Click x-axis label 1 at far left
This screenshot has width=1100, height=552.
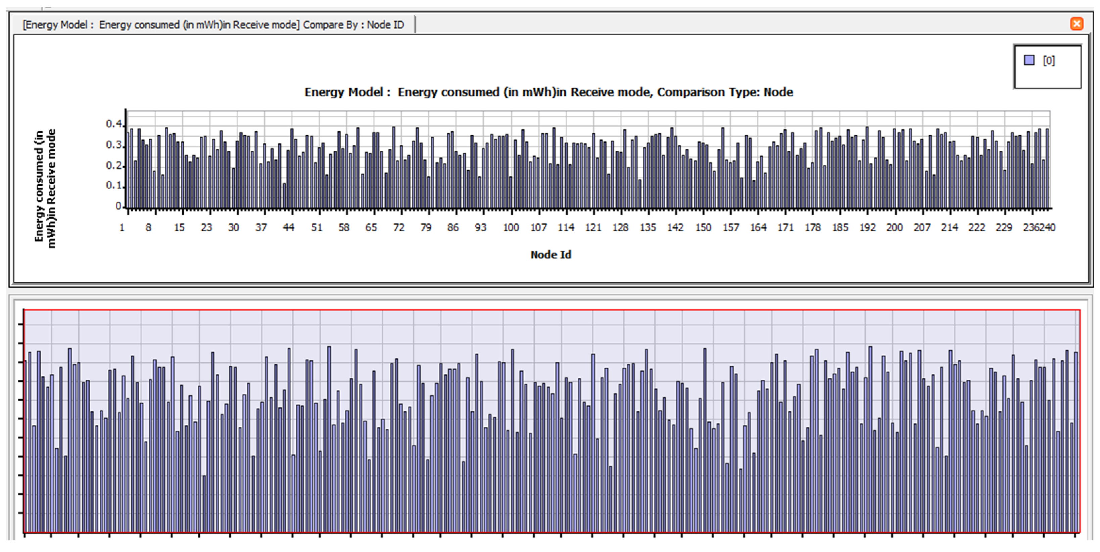coord(122,228)
